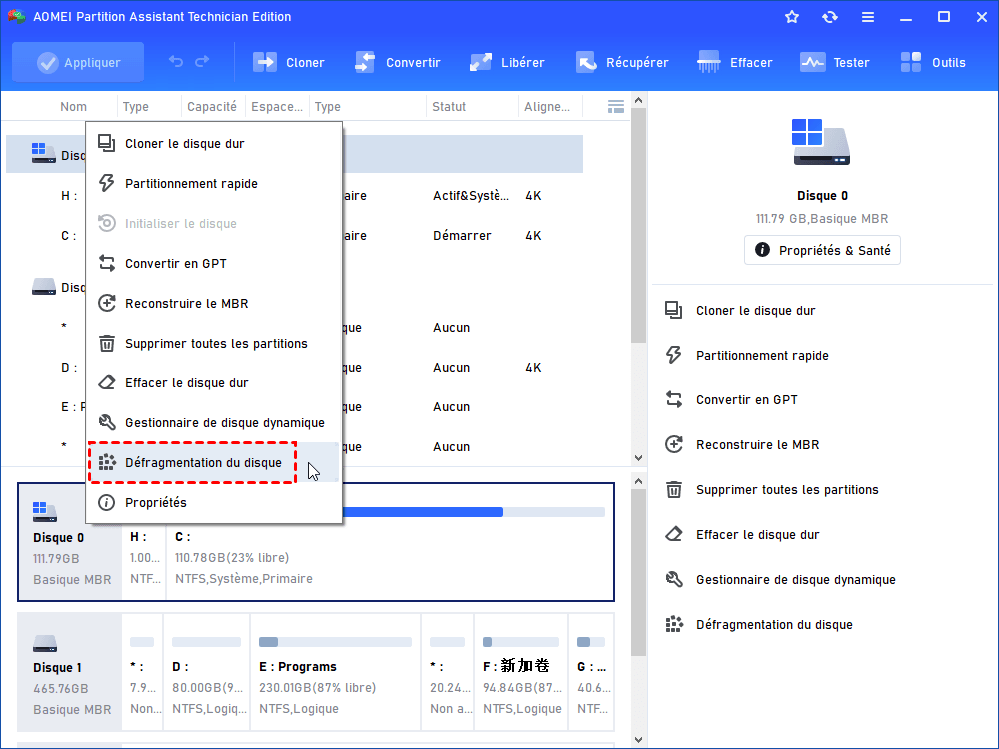Click Convertir en GPT in right panel
The width and height of the screenshot is (999, 749).
click(731, 400)
